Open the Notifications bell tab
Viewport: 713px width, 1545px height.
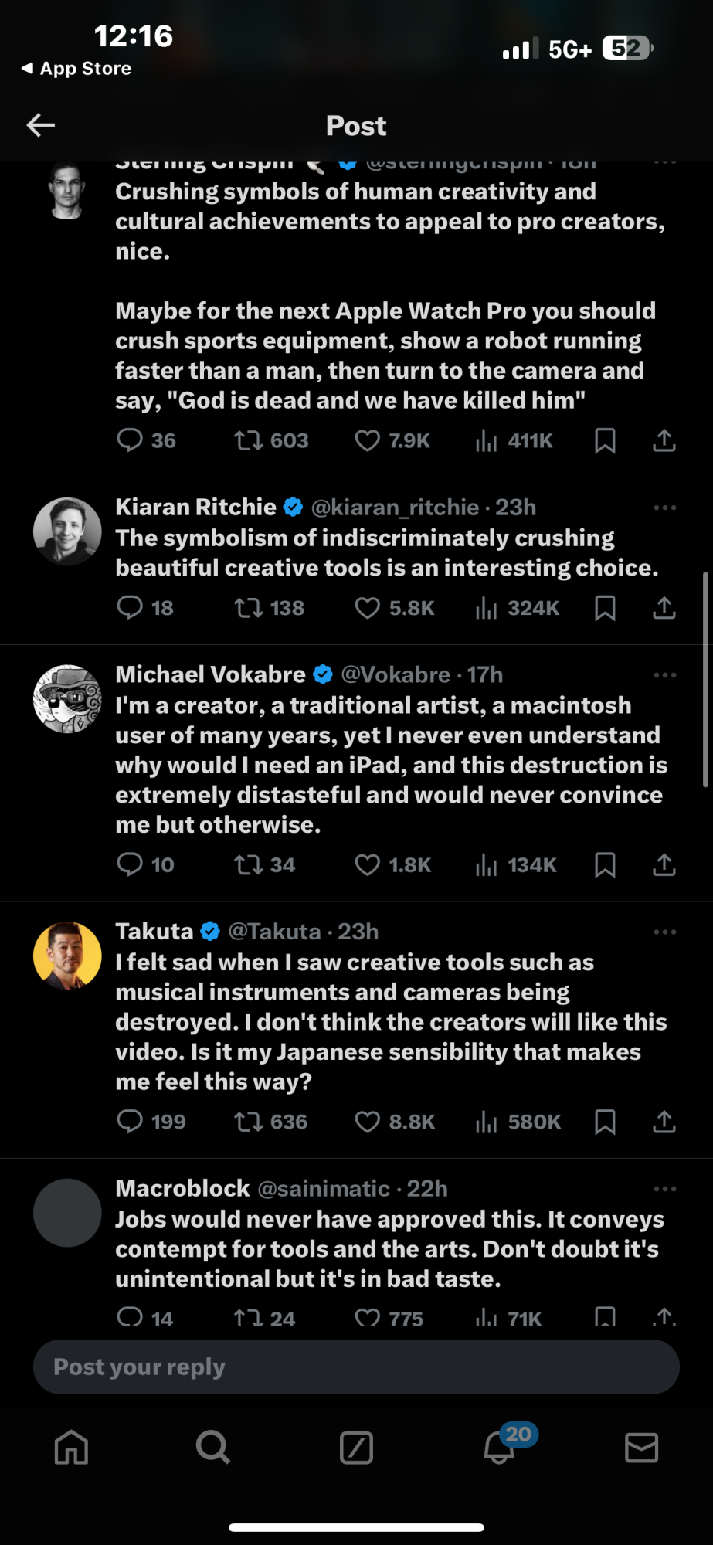click(500, 1447)
